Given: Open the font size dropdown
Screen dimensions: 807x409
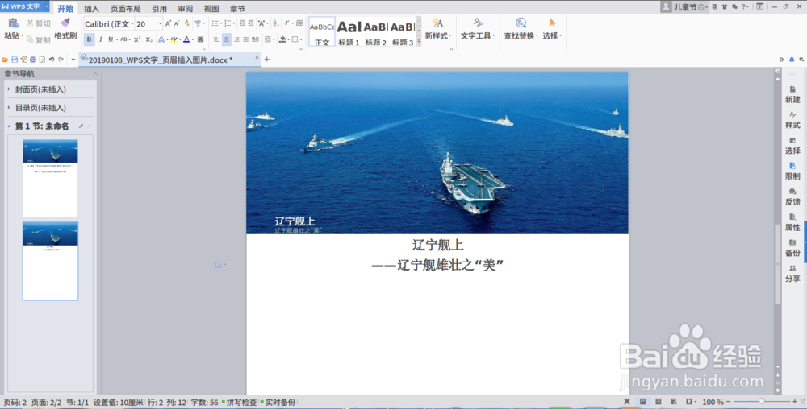Looking at the screenshot, I should pos(160,24).
